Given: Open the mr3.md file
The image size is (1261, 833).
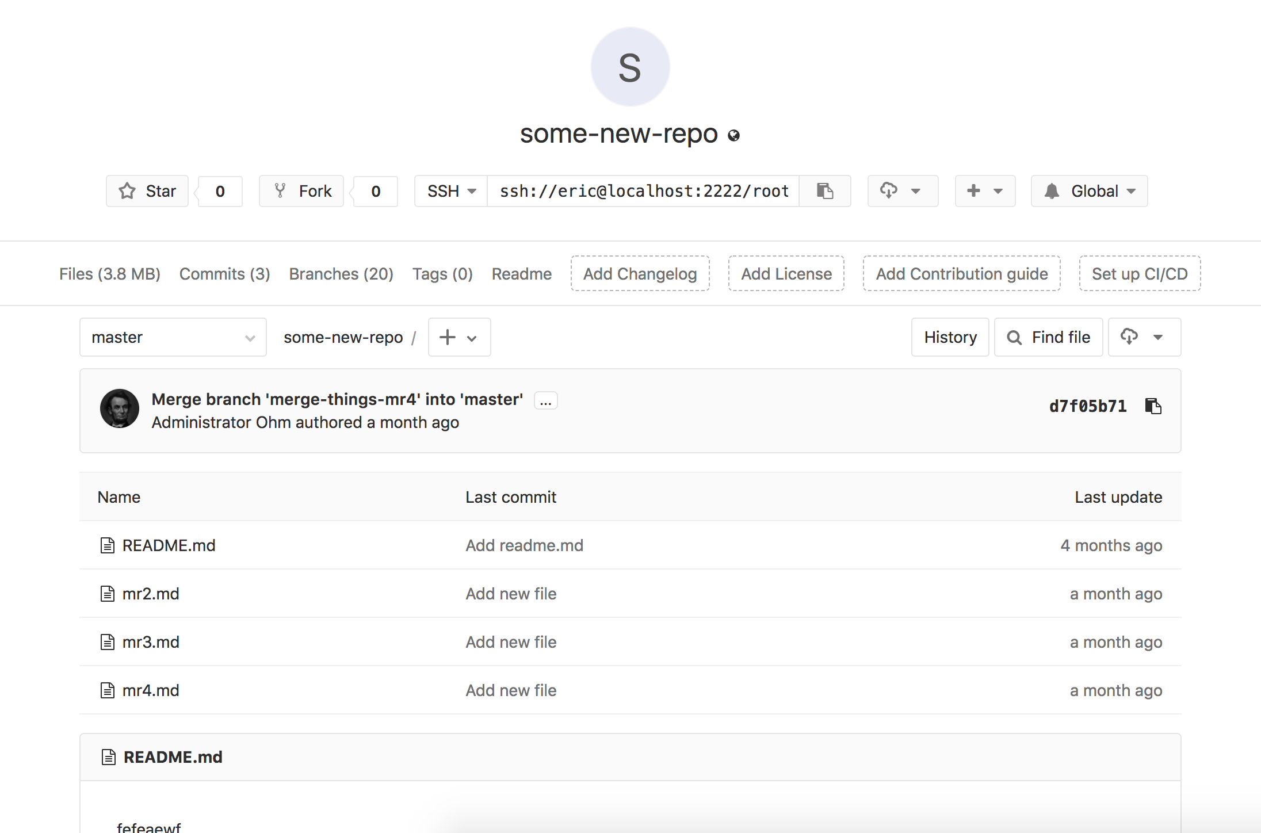Looking at the screenshot, I should point(151,642).
